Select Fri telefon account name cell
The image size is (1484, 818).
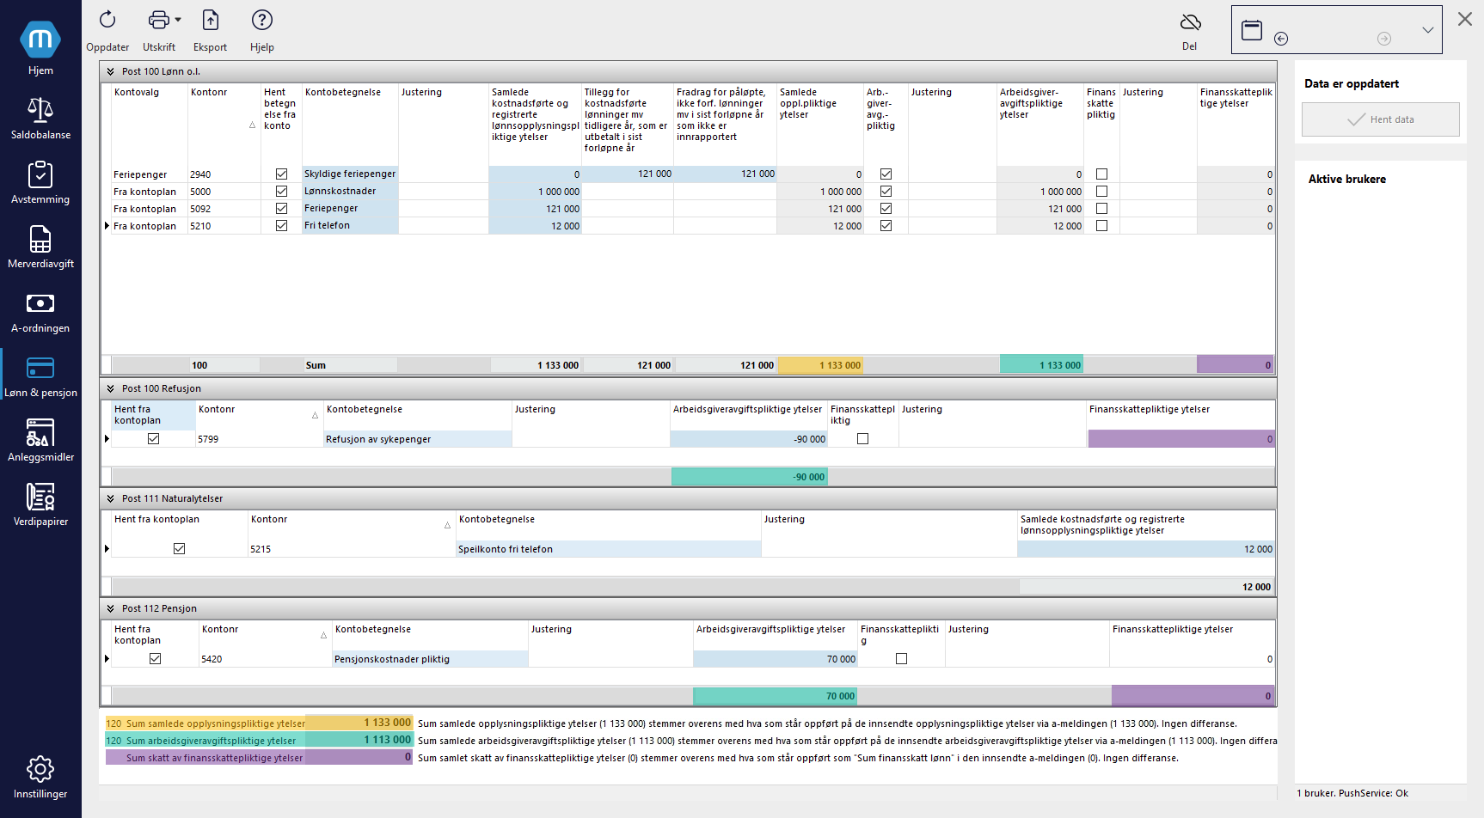coord(350,226)
